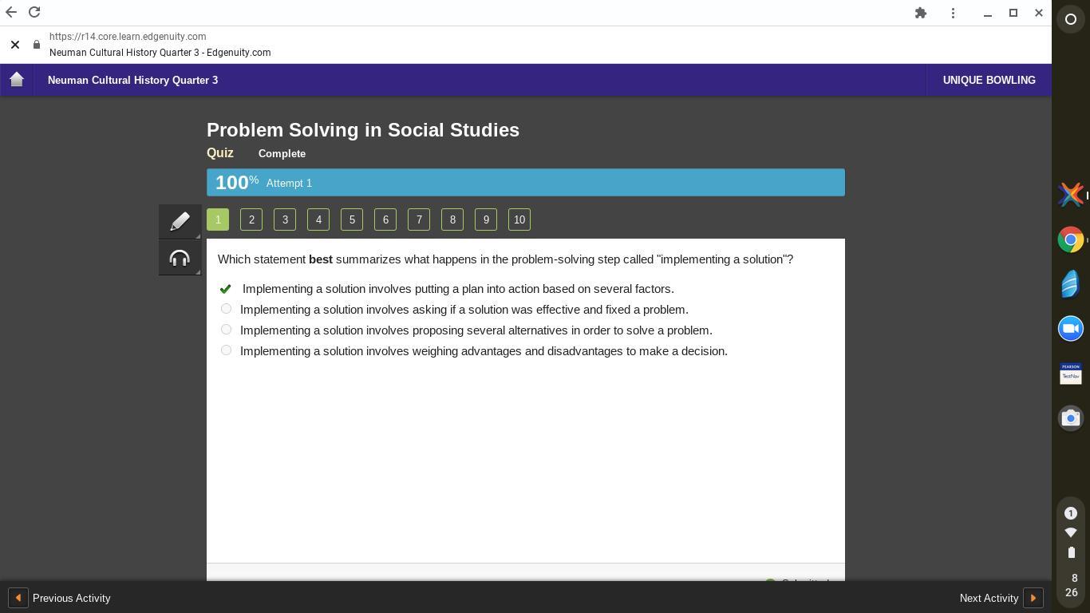This screenshot has height=613, width=1090.
Task: Launch Google Chrome from the shelf
Action: point(1071,239)
